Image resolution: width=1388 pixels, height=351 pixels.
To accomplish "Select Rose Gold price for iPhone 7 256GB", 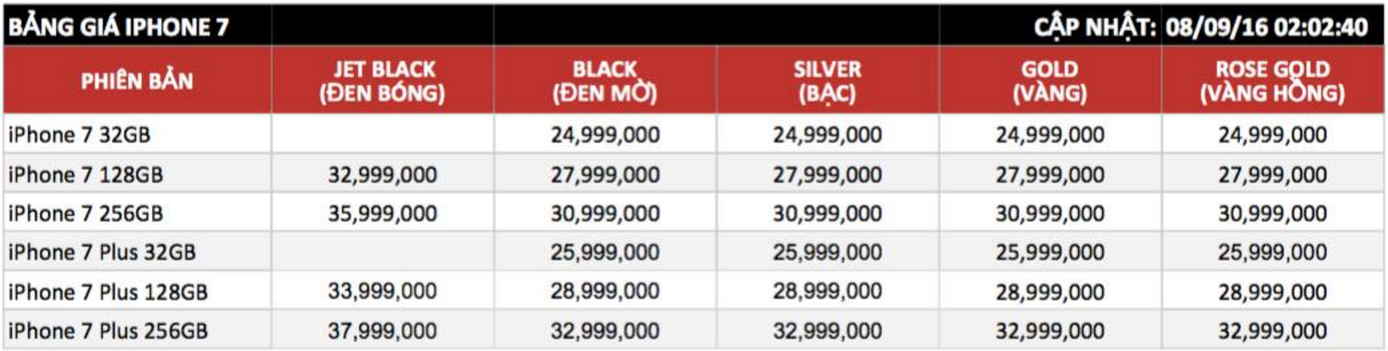I will (1272, 214).
